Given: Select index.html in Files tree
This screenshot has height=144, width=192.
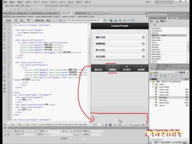Looking at the screenshot, I should point(163,100).
